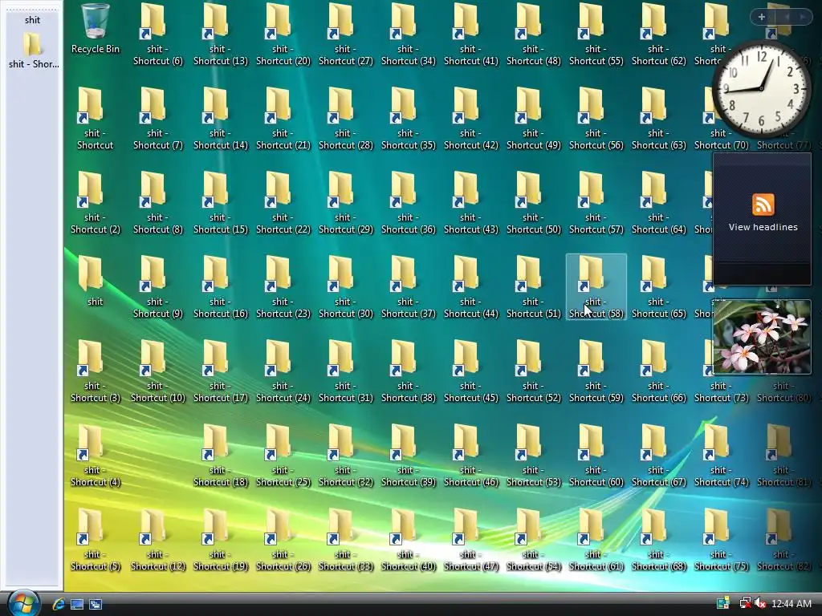
Task: Click the View headlines feed link
Action: point(763,227)
